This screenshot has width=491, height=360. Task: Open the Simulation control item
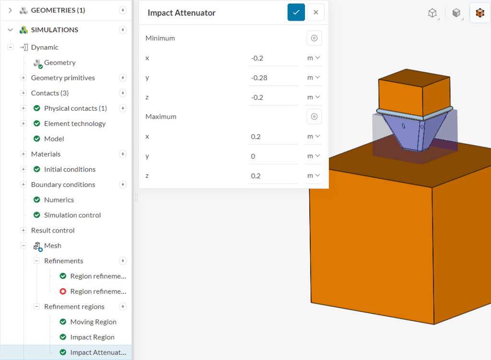click(x=72, y=215)
